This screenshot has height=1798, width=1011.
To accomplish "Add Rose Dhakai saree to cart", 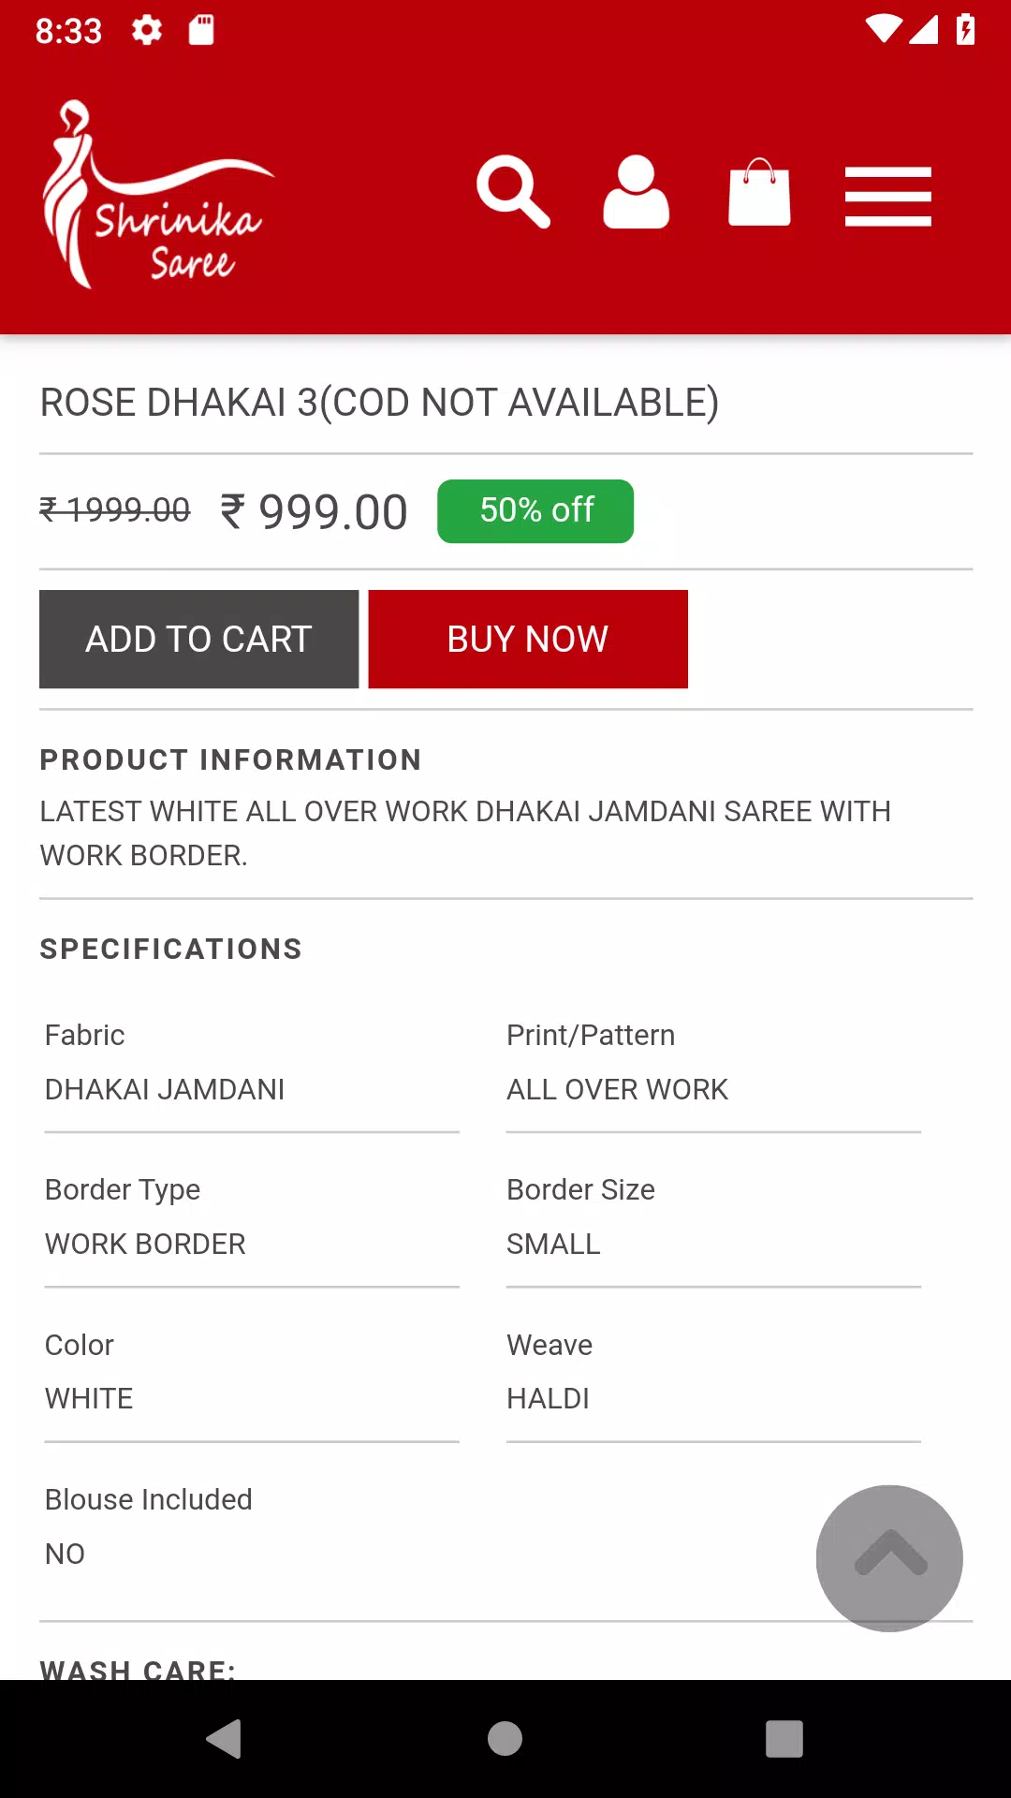I will tap(198, 640).
